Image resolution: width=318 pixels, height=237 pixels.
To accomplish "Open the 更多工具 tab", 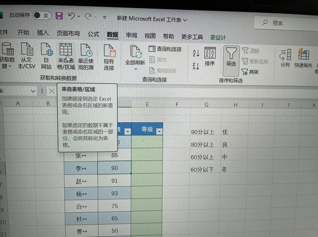I will [x=192, y=37].
